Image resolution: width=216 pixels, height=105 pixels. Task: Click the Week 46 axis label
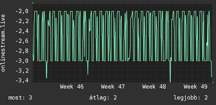[72, 87]
